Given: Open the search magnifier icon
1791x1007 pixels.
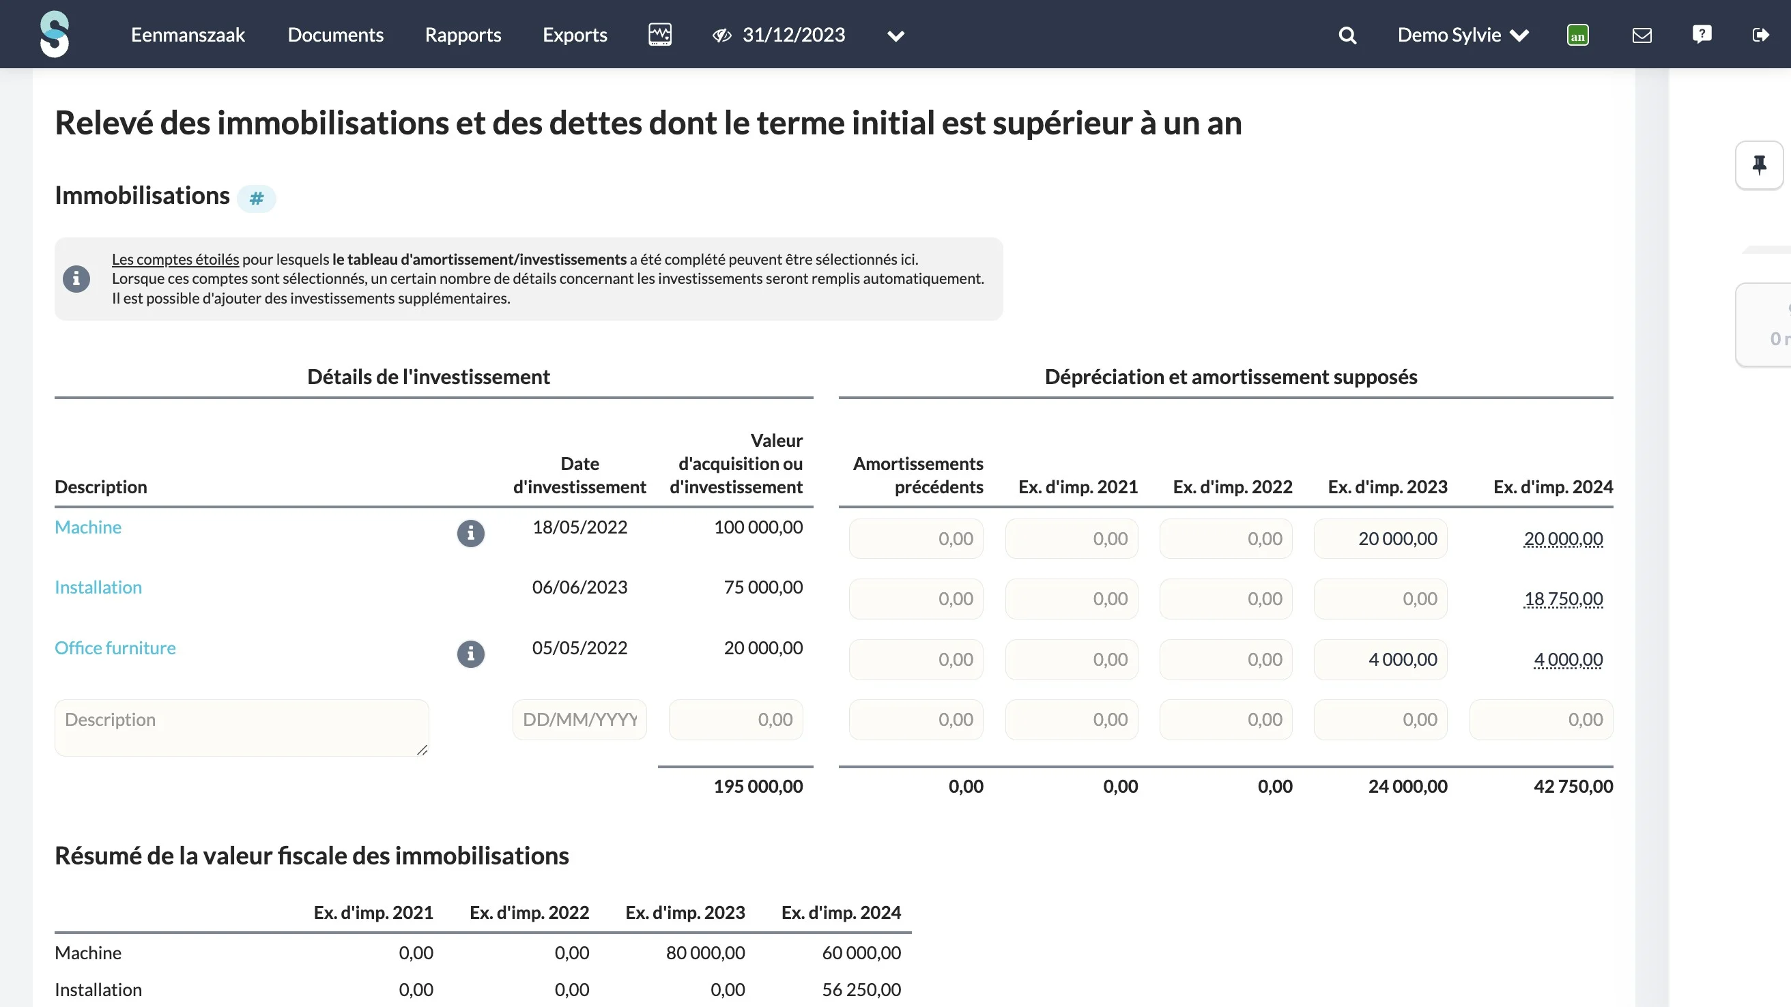Looking at the screenshot, I should [x=1347, y=35].
